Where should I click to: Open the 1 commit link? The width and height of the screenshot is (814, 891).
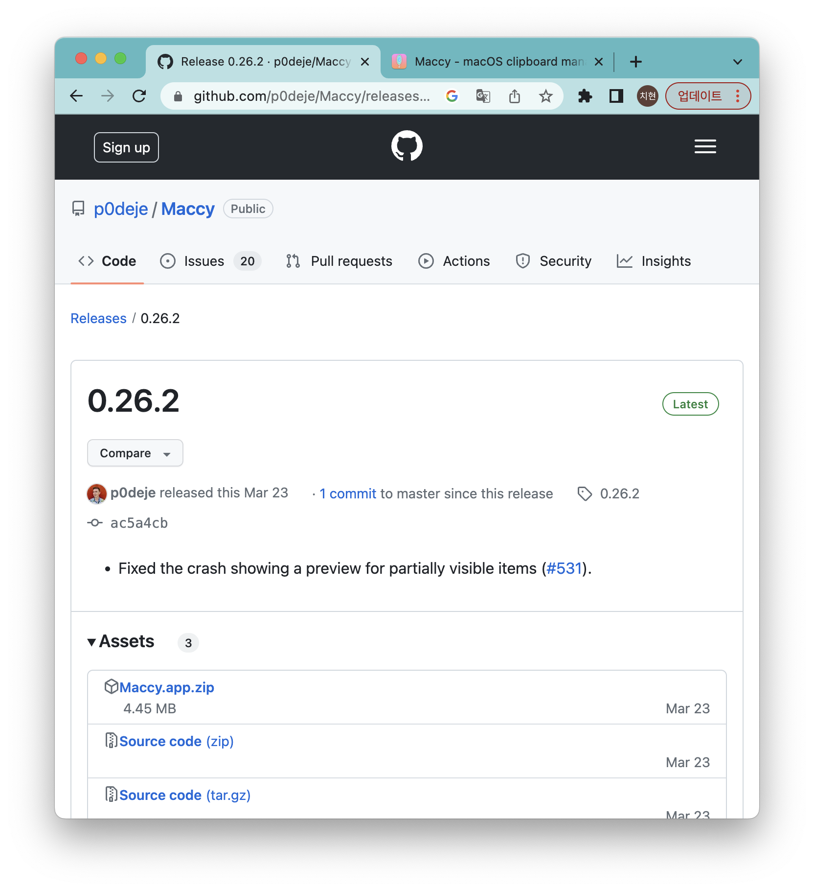click(348, 493)
